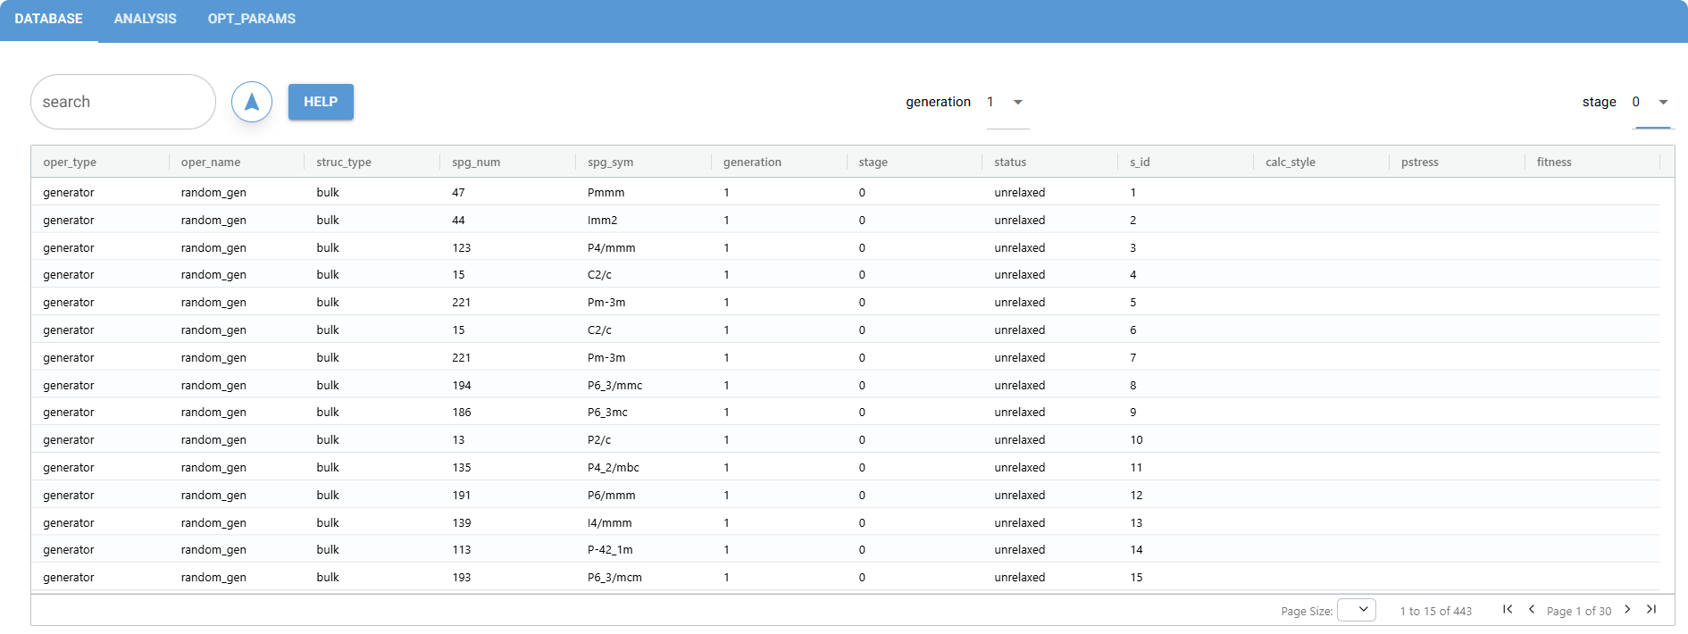Click spg_num cell 186
Screen dimensions: 1688x634
pos(508,412)
